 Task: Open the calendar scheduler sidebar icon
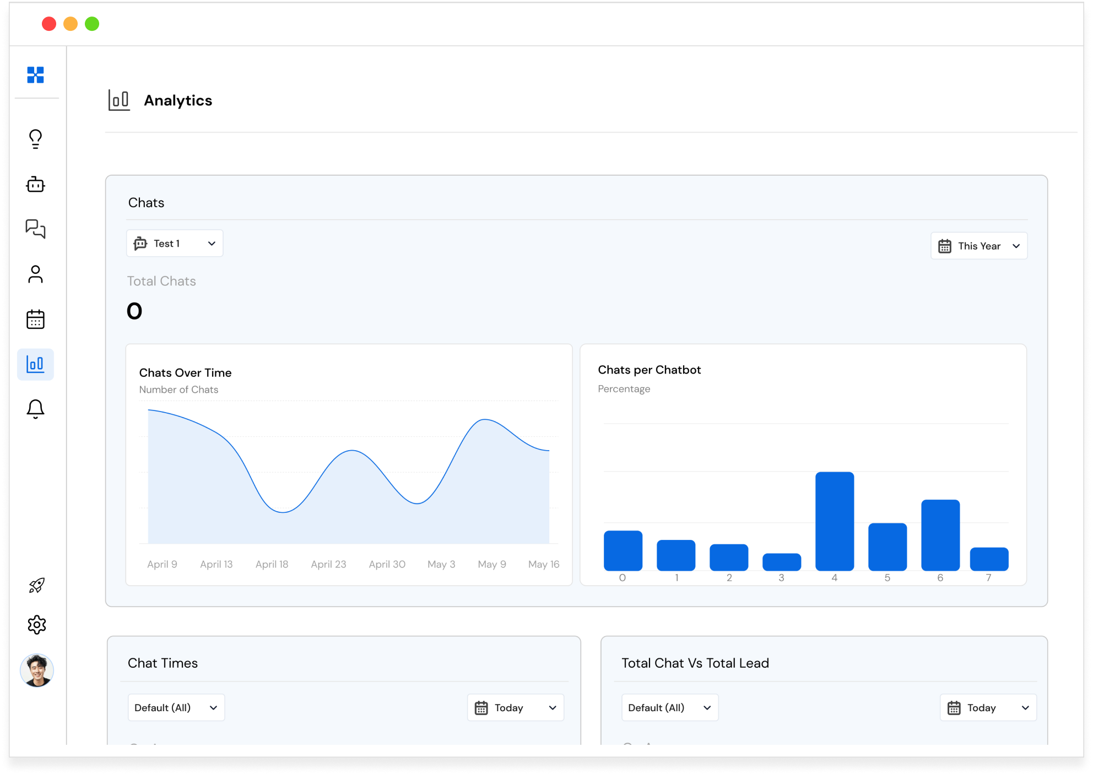tap(36, 319)
